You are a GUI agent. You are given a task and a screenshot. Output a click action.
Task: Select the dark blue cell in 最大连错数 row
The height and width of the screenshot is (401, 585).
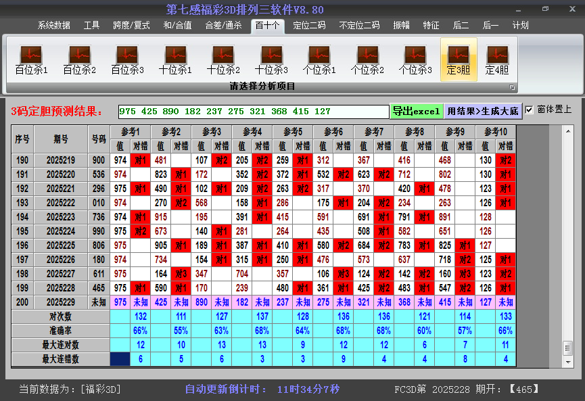pyautogui.click(x=120, y=359)
